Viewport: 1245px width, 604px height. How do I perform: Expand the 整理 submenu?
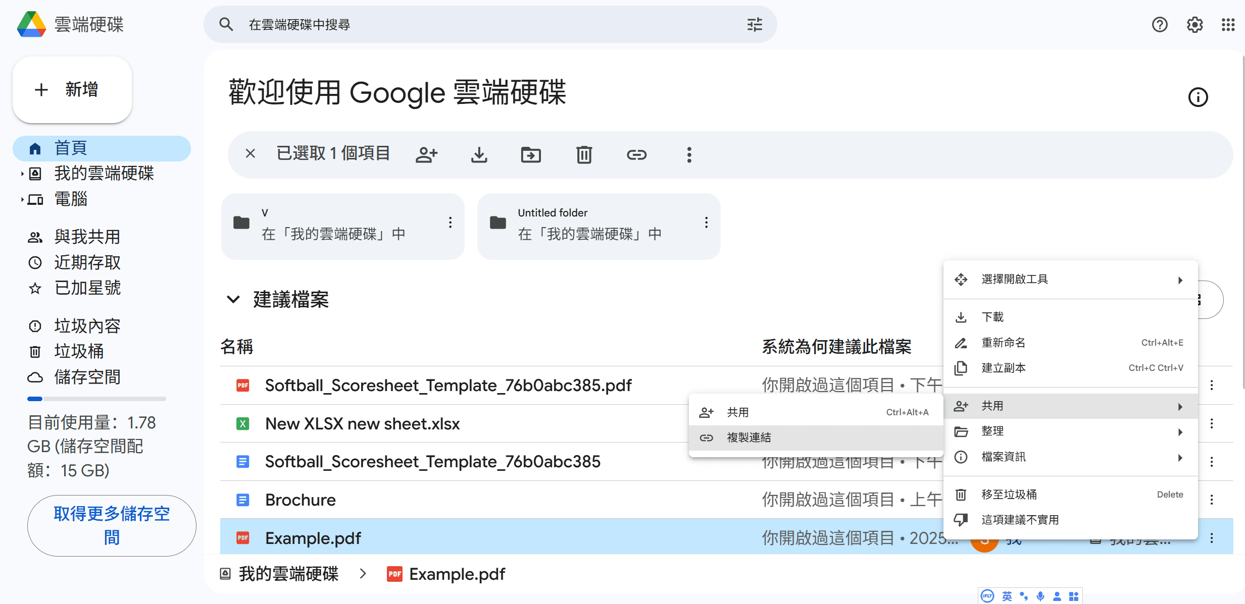click(x=1180, y=432)
